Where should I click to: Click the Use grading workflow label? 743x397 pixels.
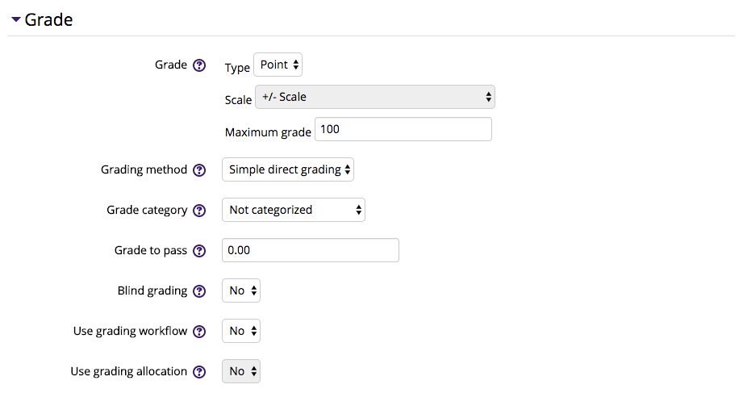point(131,331)
